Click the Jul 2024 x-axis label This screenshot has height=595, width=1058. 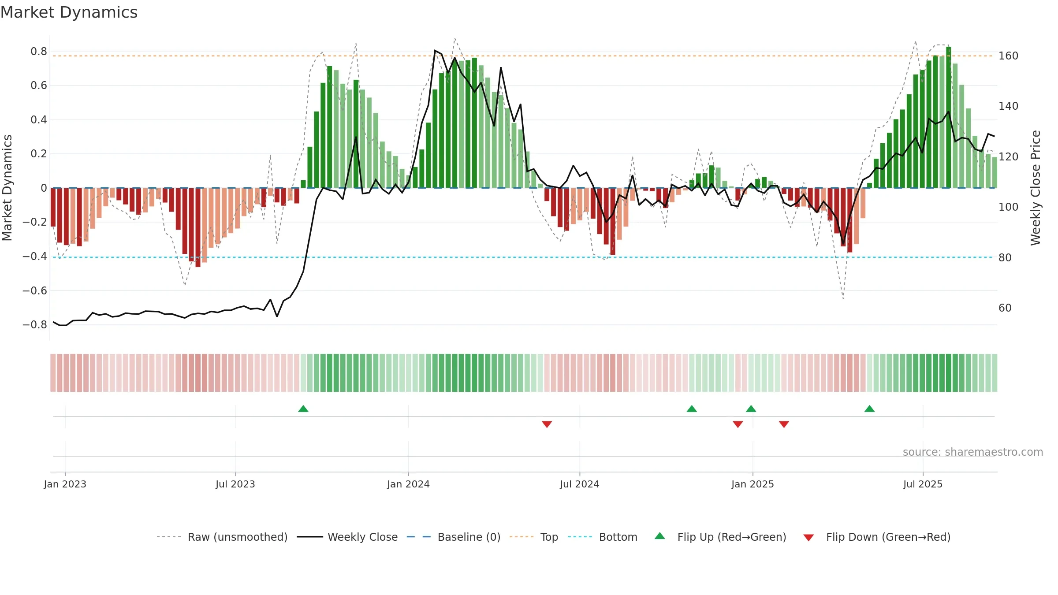tap(580, 484)
